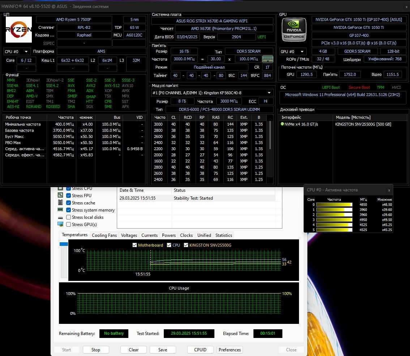Click the Stress local disks drive icon
This screenshot has width=410, height=356.
coord(60,217)
